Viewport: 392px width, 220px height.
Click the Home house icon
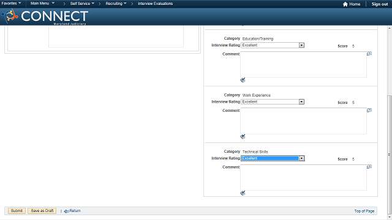tap(345, 4)
